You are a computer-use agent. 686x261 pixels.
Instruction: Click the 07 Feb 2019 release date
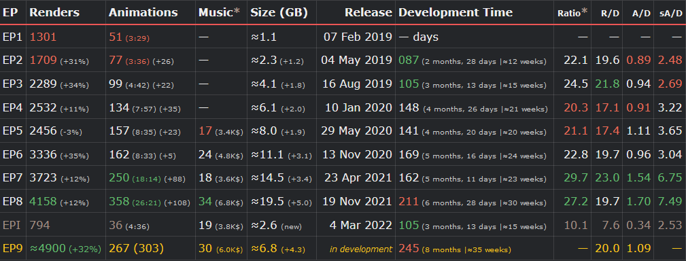click(x=358, y=37)
